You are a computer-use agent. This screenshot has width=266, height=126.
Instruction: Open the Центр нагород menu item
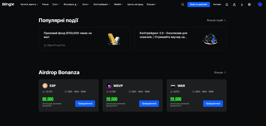pos(135,4)
